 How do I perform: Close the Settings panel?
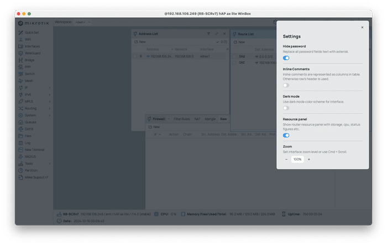362,28
